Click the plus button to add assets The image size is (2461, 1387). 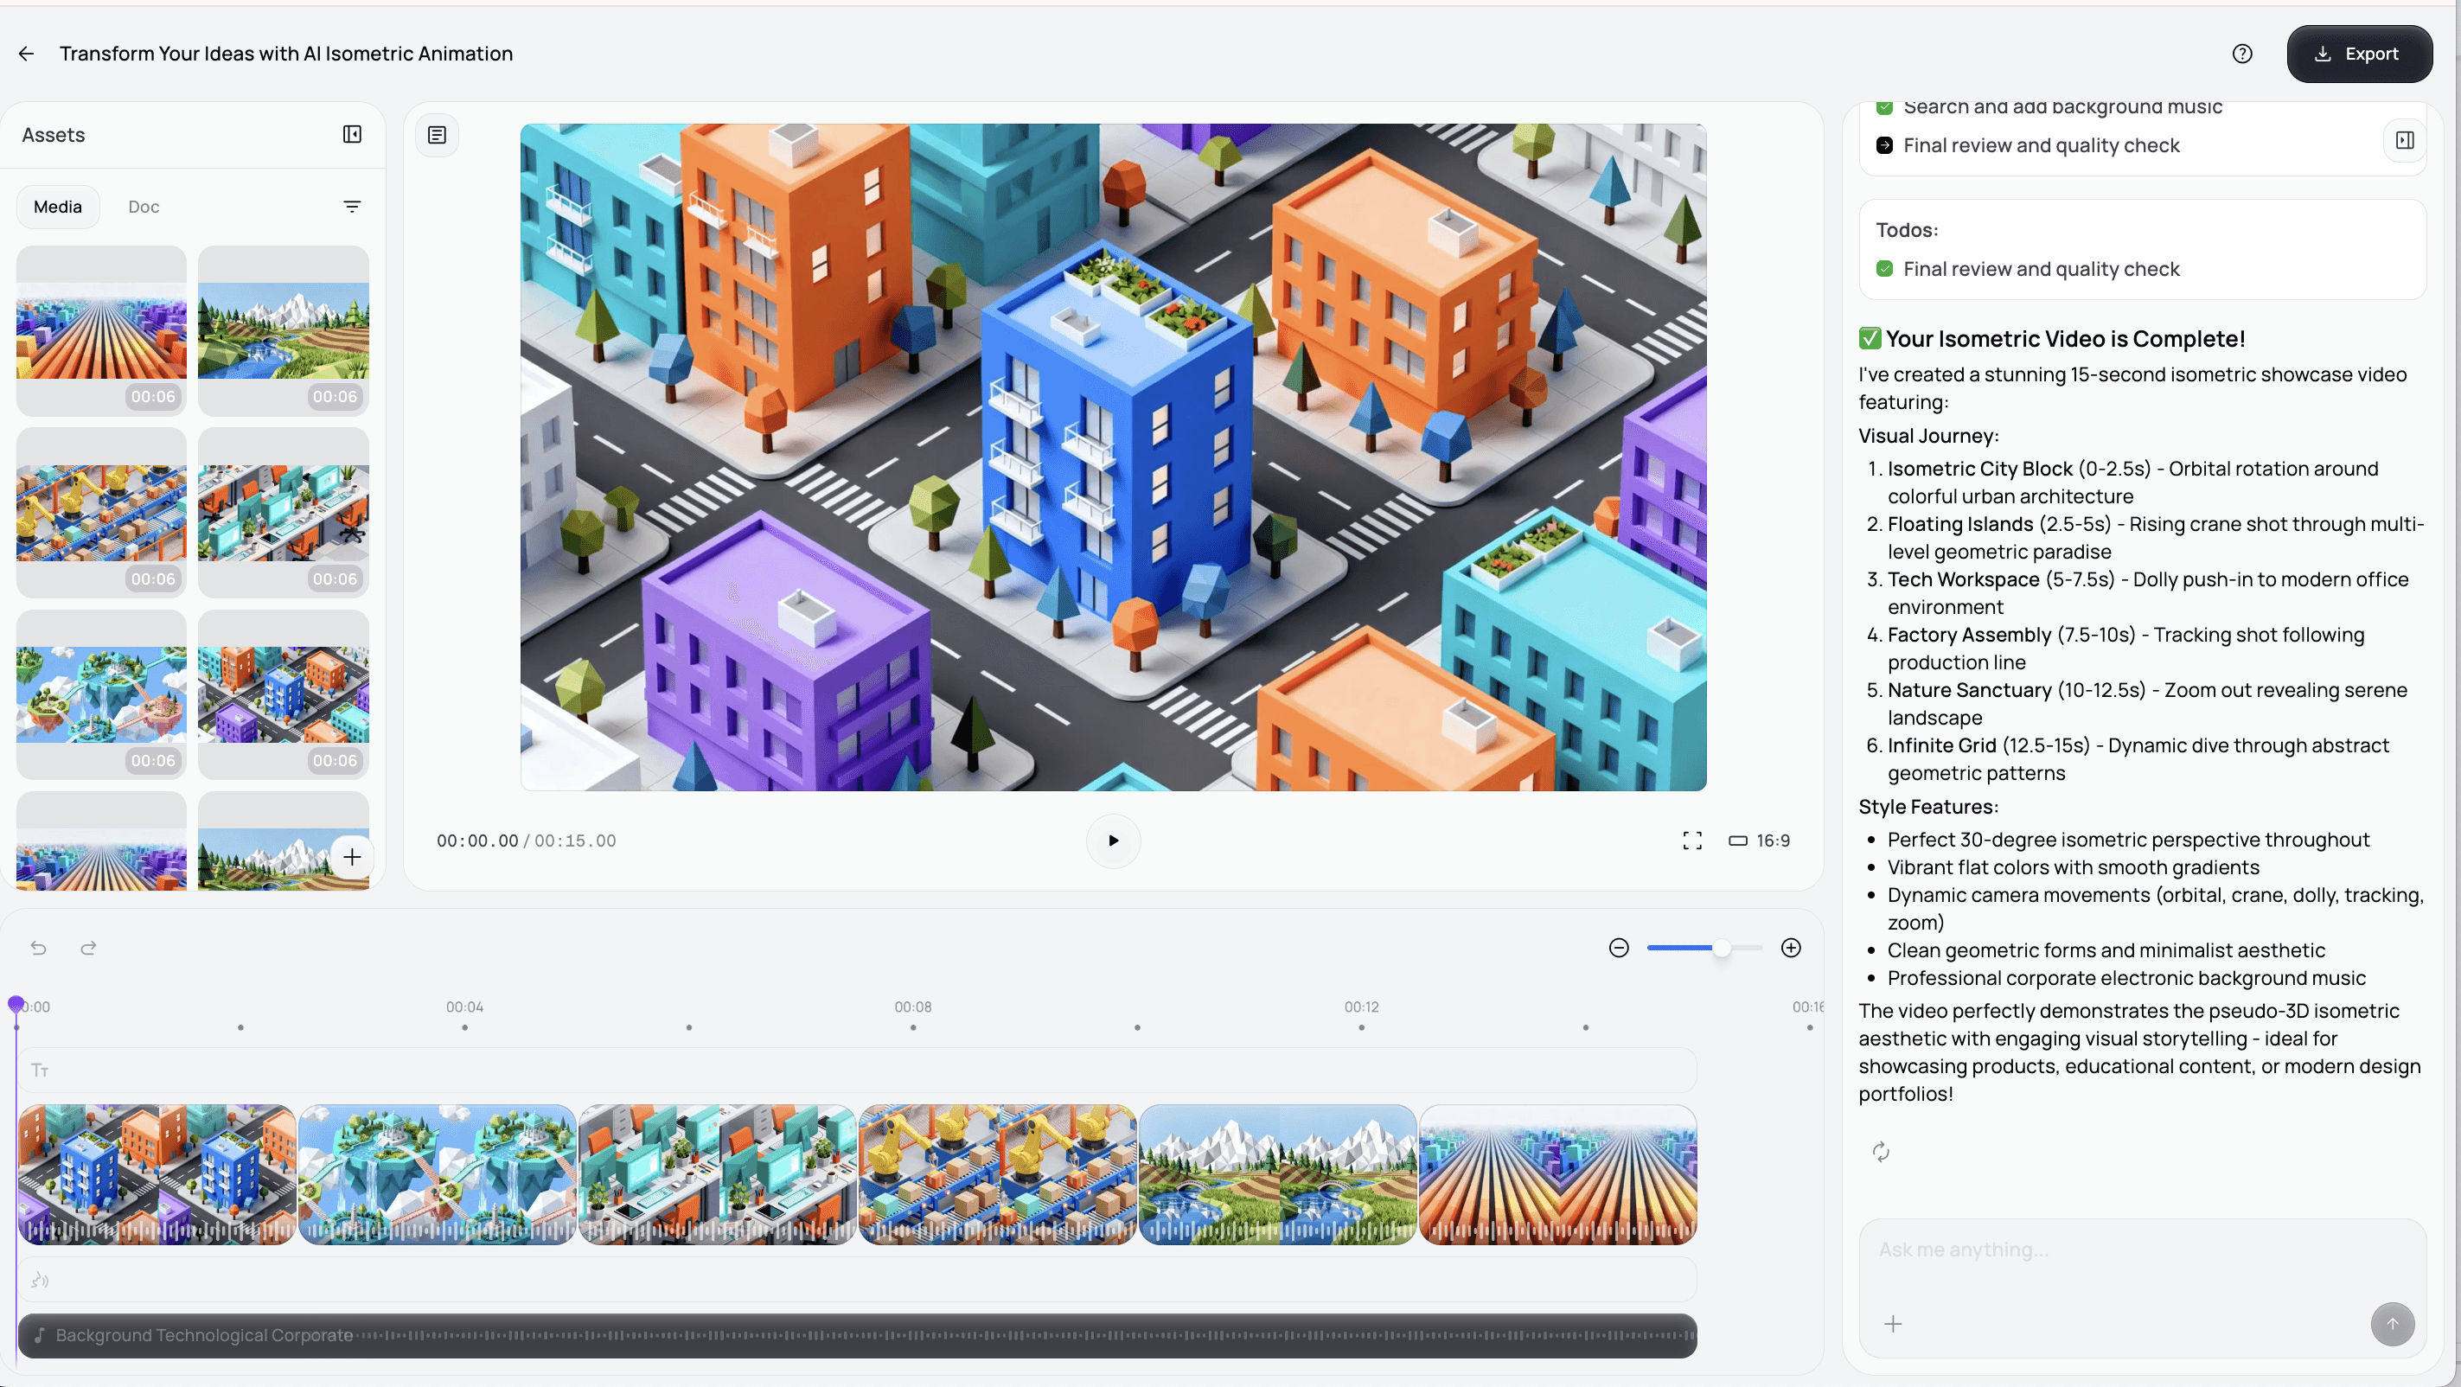pyautogui.click(x=352, y=857)
